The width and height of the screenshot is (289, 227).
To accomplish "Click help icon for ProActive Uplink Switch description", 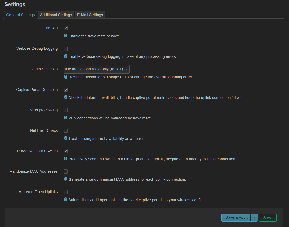I will [65, 159].
